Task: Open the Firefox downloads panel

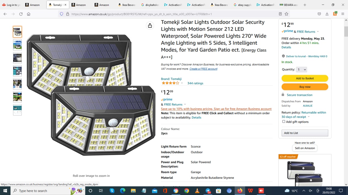Action: click(327, 14)
